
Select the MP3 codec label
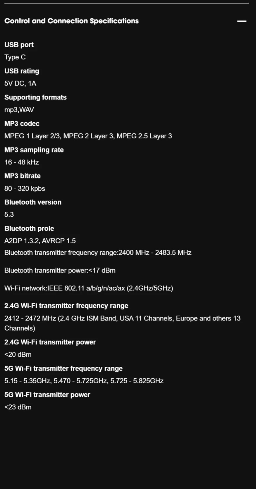pyautogui.click(x=22, y=123)
